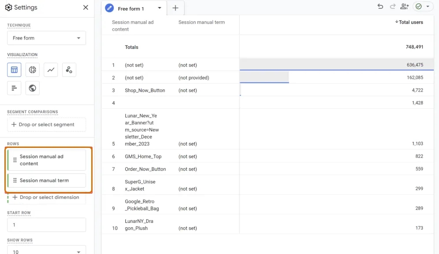
Task: Click the (not provided) term cell
Action: pyautogui.click(x=194, y=78)
